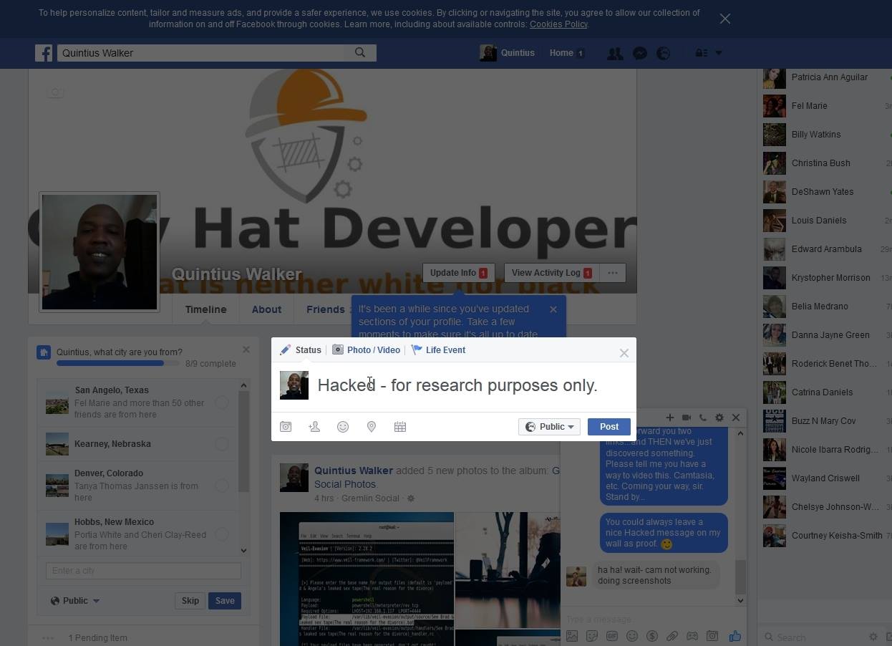Screen dimensions: 892x646
Task: Start a voice call in chat
Action: coord(702,418)
